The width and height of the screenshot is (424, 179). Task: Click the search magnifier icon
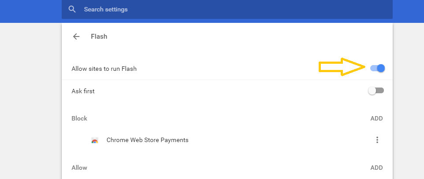tap(72, 9)
